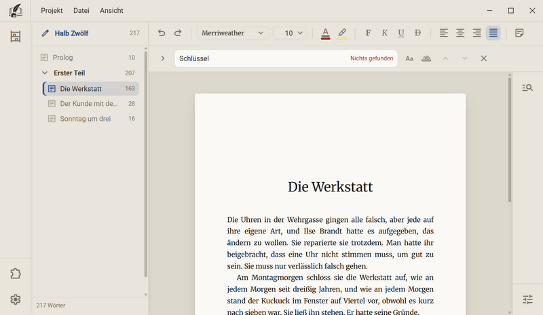Toggle bold formatting (F)
The width and height of the screenshot is (543, 315).
(x=368, y=33)
